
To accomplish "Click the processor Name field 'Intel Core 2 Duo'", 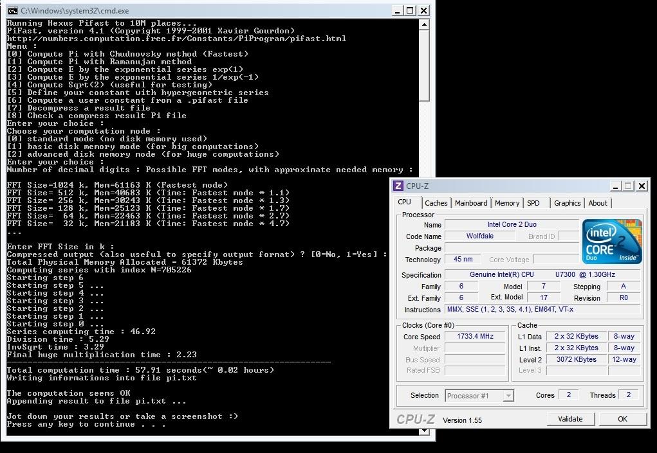I will pos(512,225).
